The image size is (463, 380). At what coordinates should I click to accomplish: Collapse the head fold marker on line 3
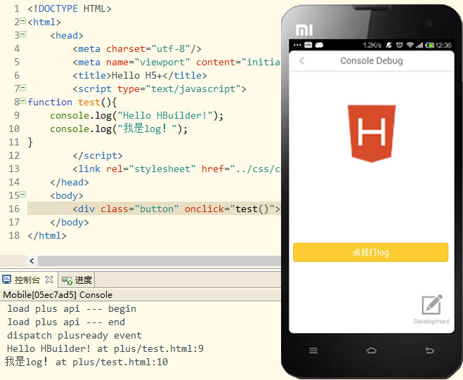point(23,34)
